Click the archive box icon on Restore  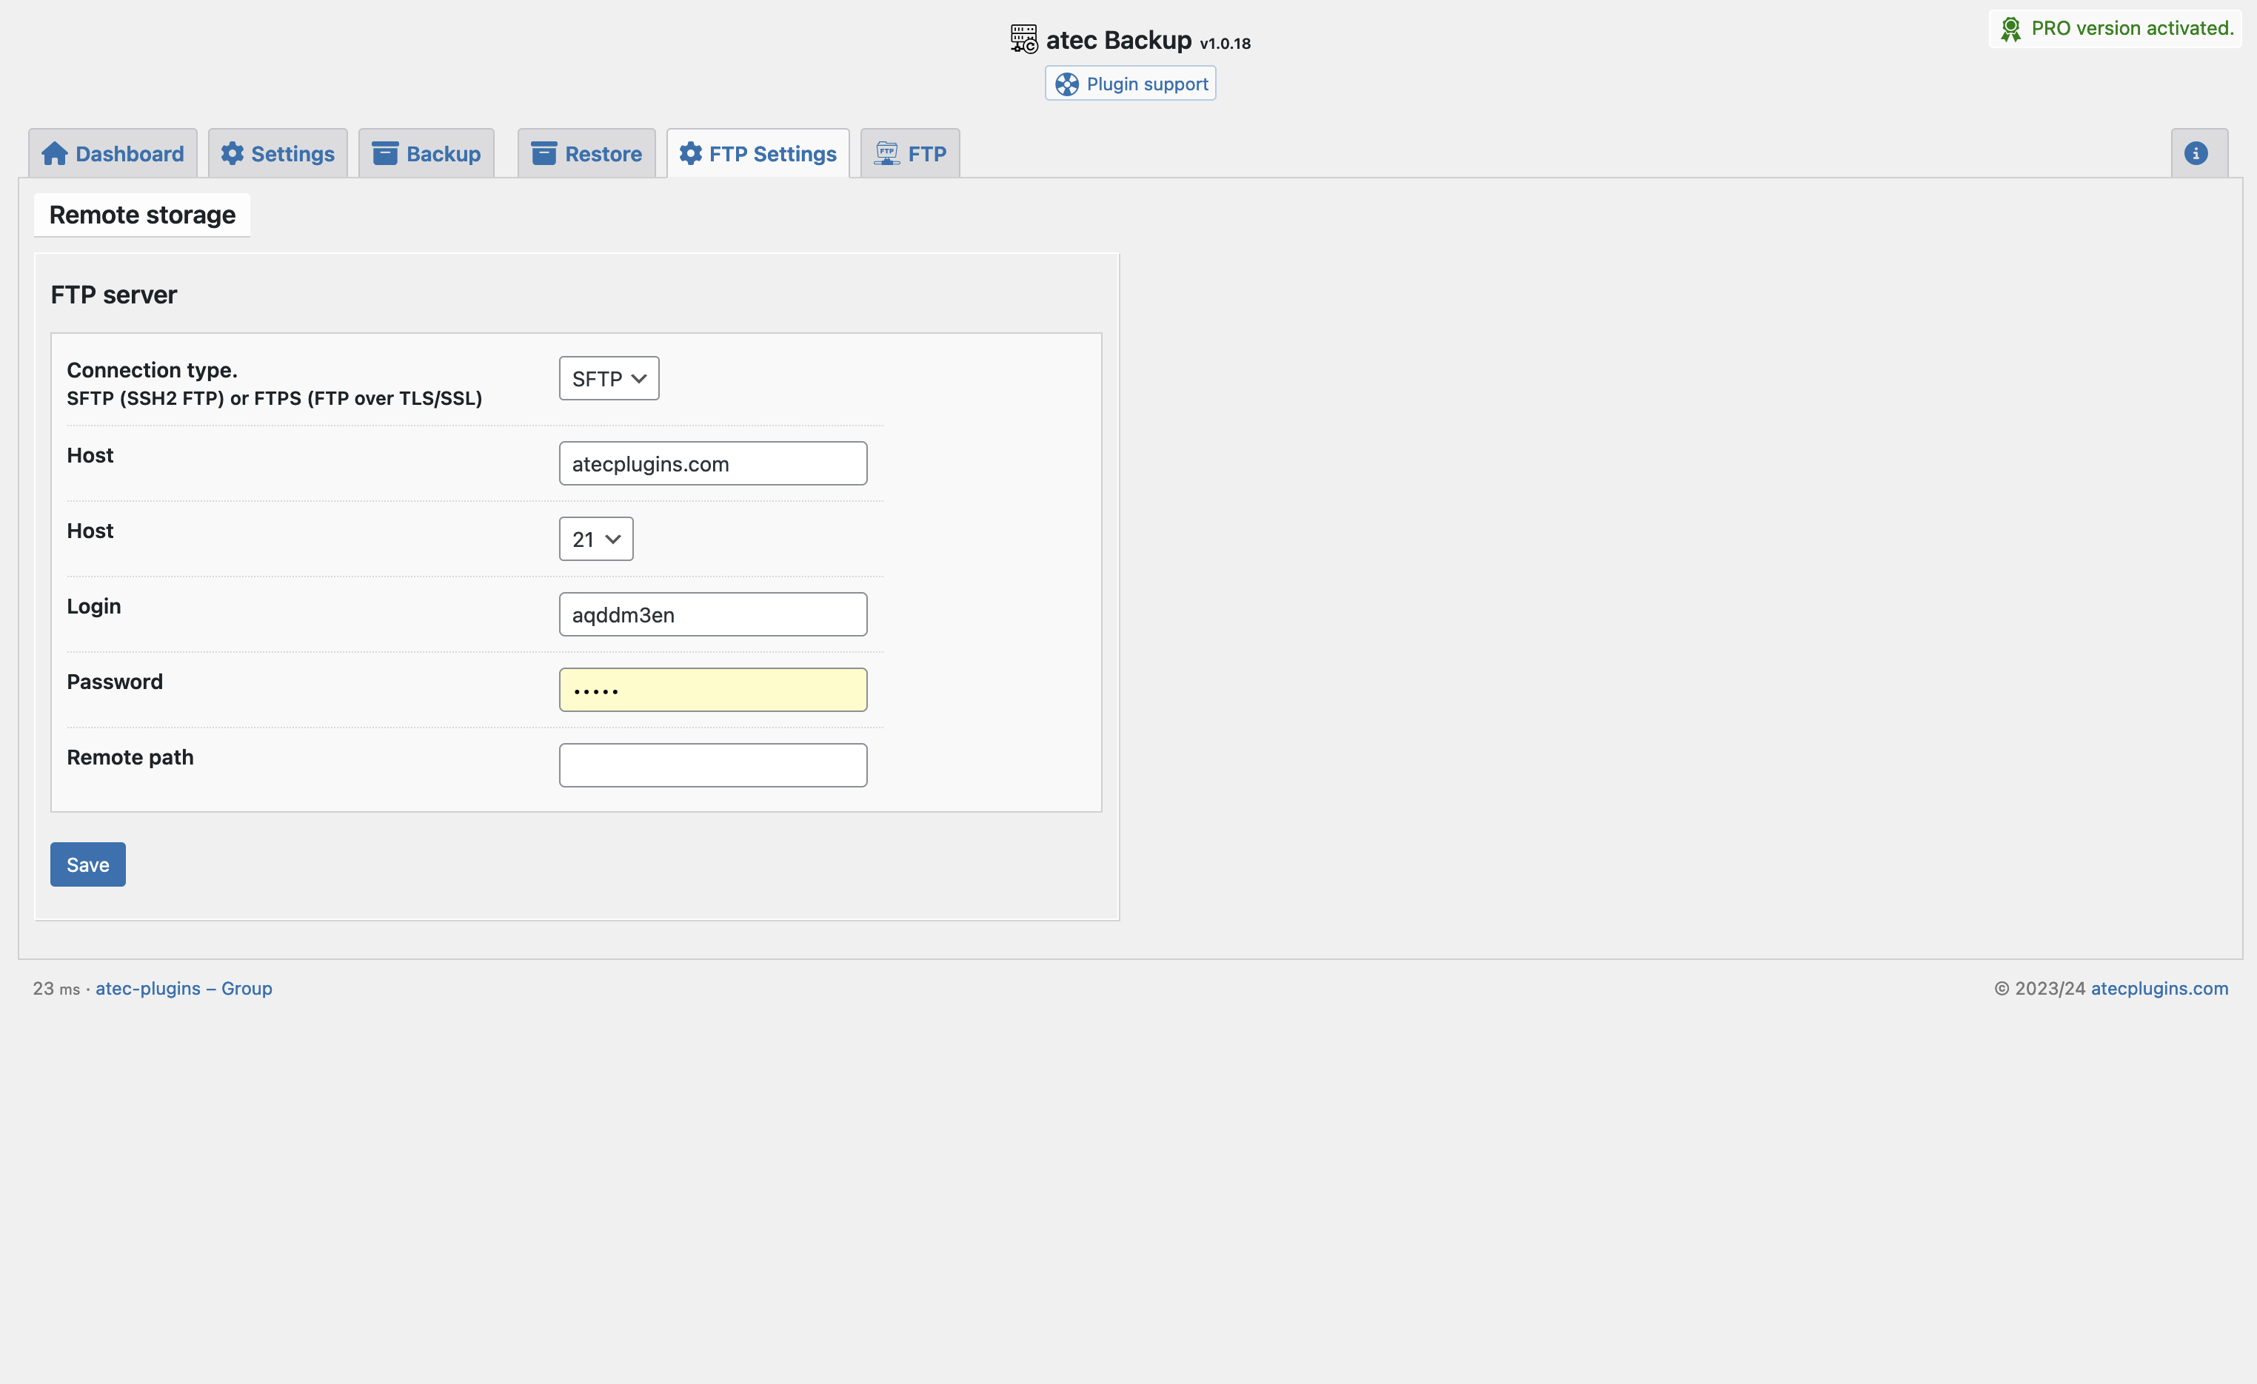544,154
